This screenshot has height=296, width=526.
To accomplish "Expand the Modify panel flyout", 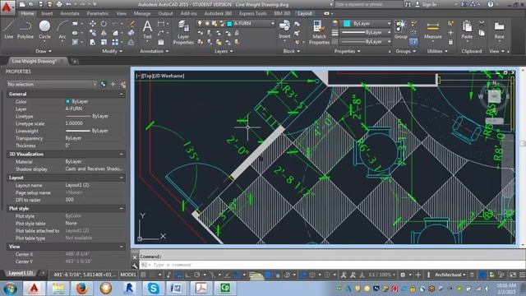I will (x=112, y=51).
